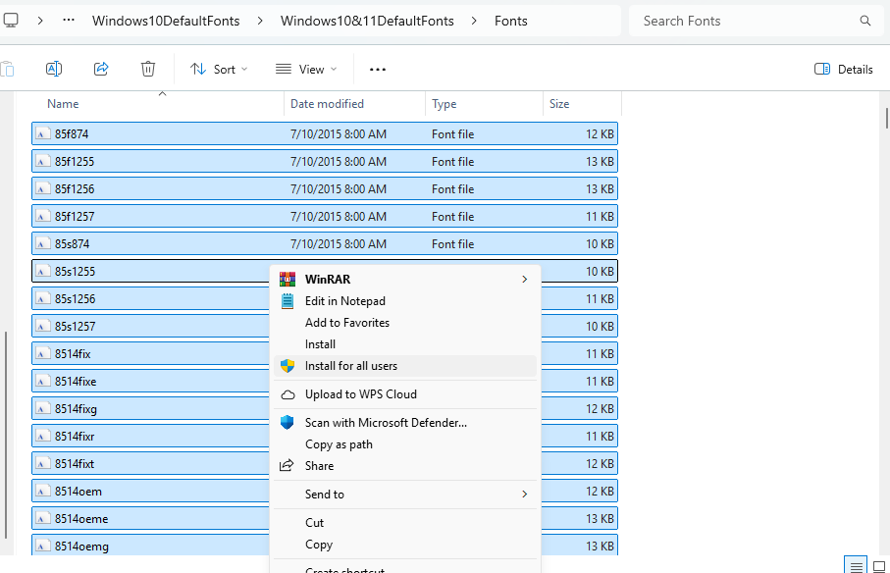The height and width of the screenshot is (573, 890).
Task: Select the 85f1255 font file
Action: coord(325,161)
